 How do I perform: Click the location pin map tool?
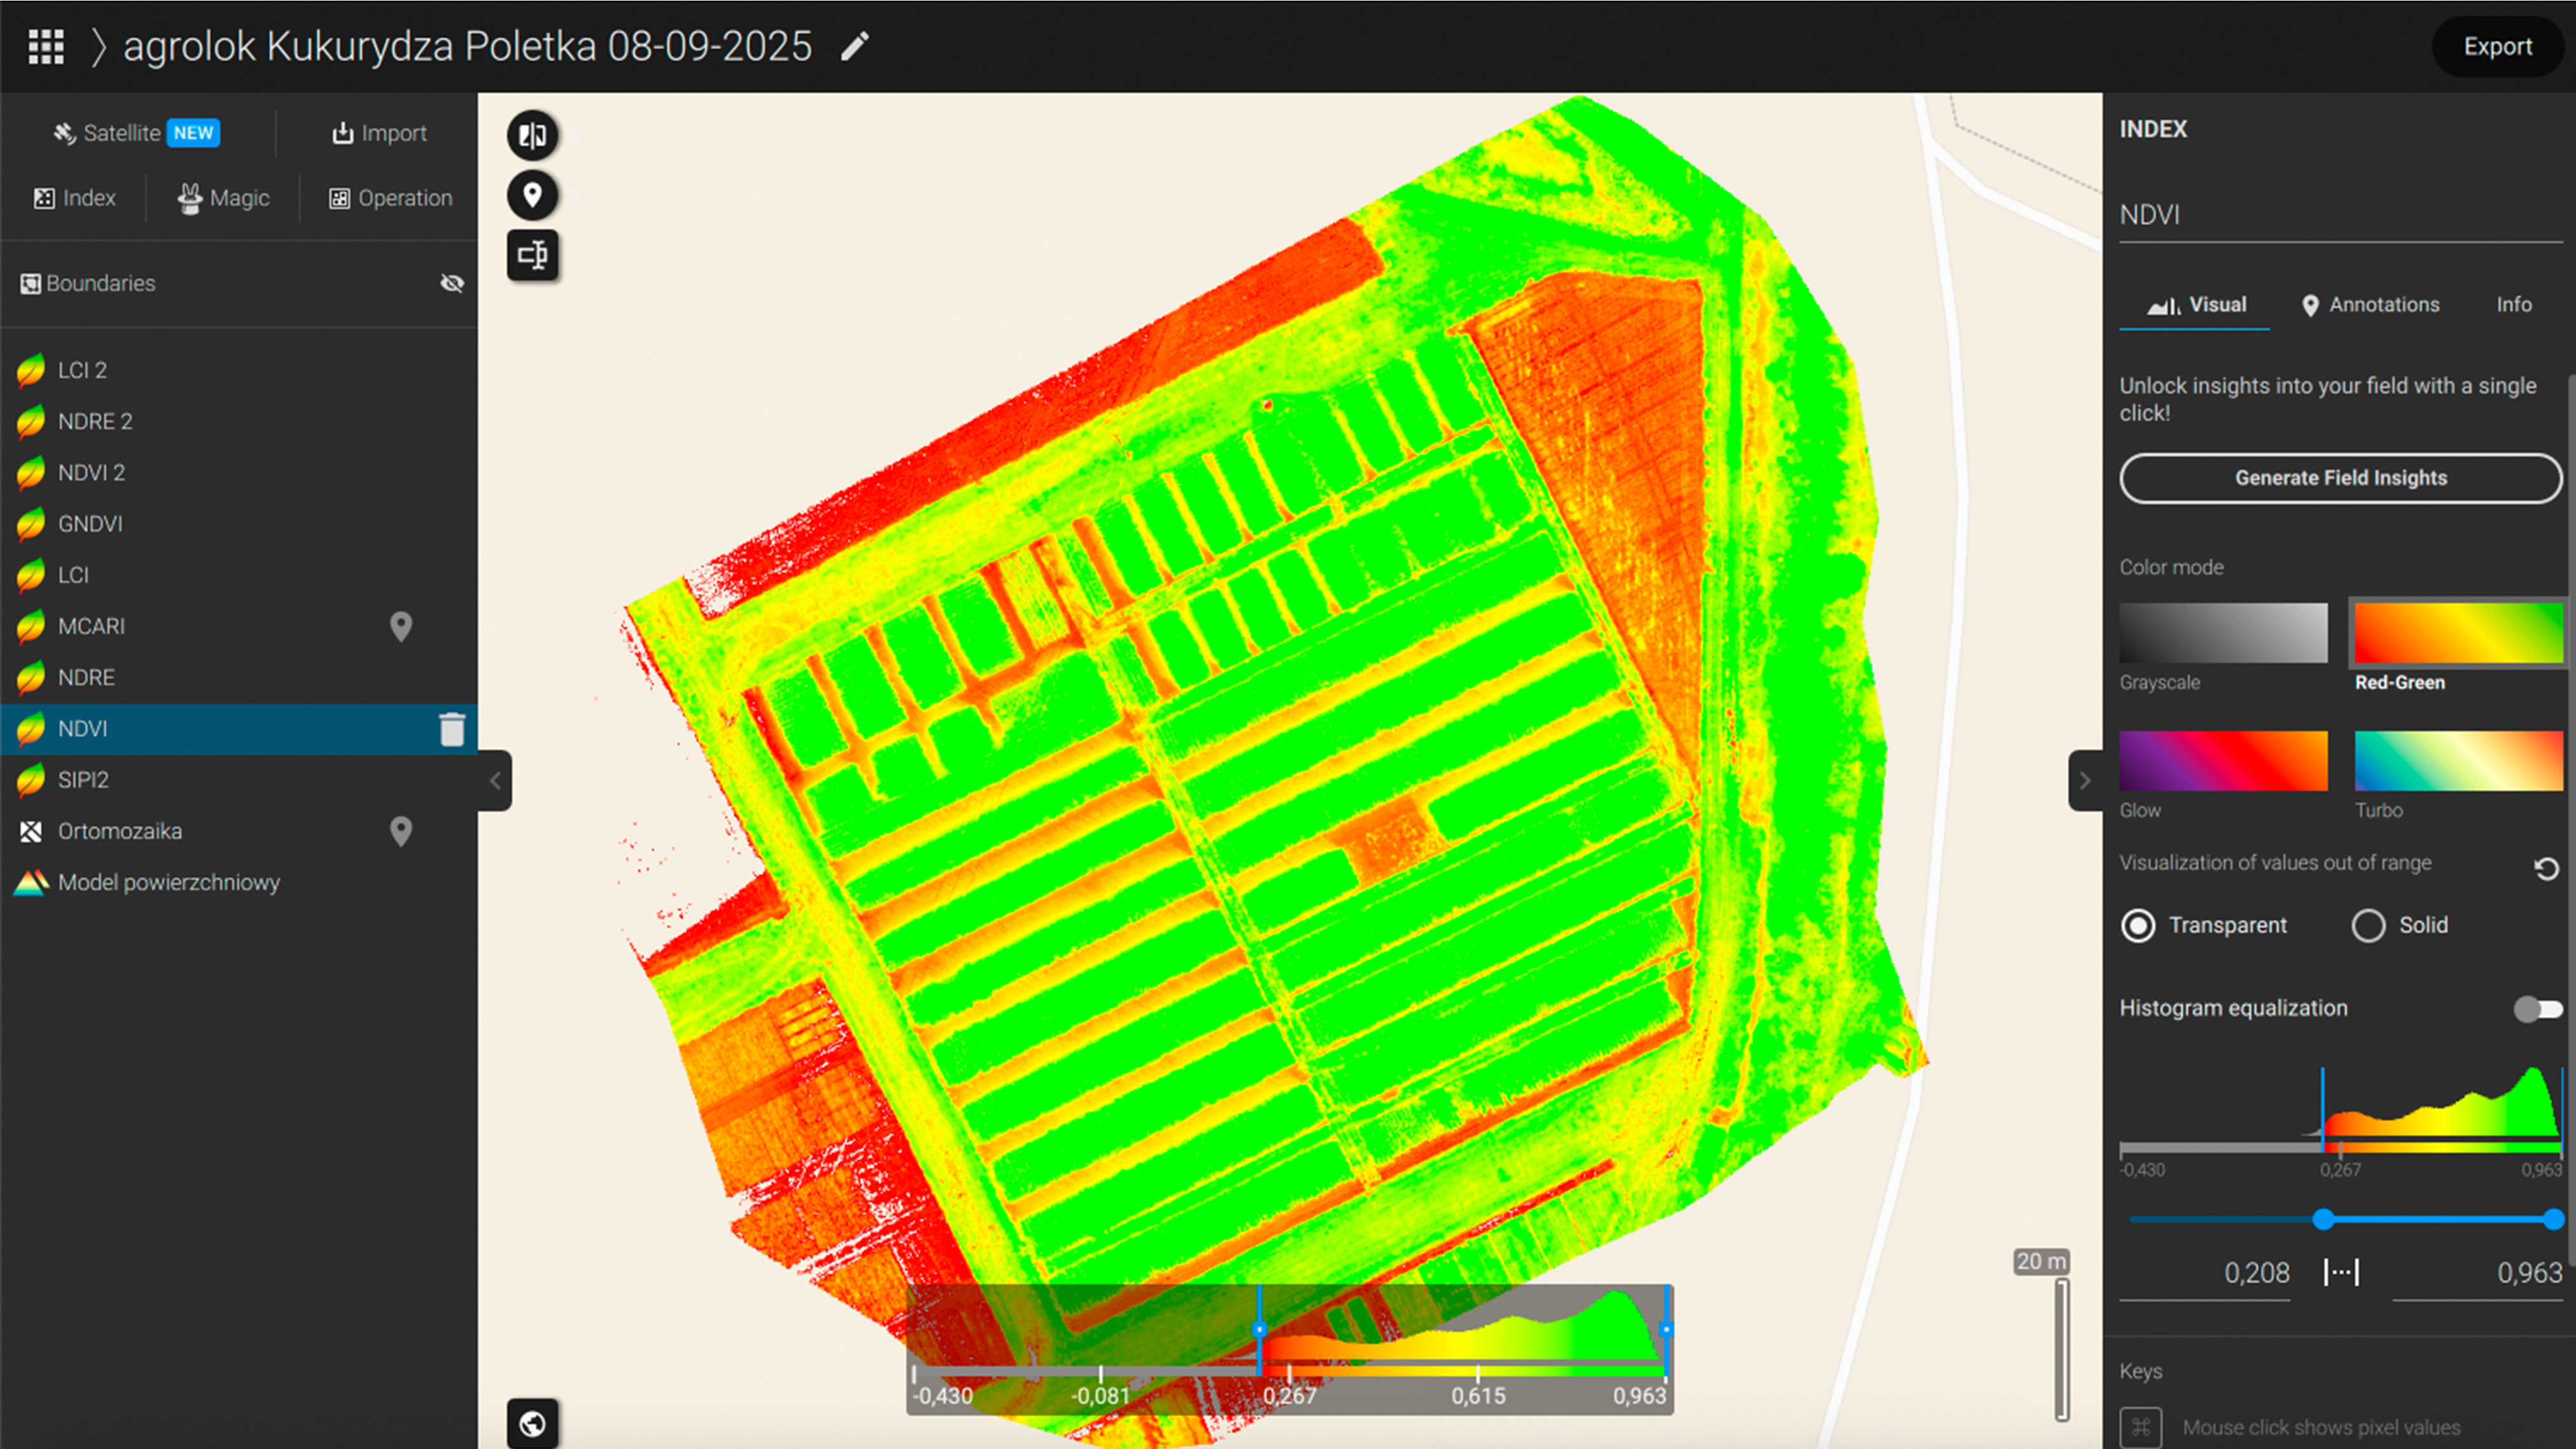click(x=532, y=195)
